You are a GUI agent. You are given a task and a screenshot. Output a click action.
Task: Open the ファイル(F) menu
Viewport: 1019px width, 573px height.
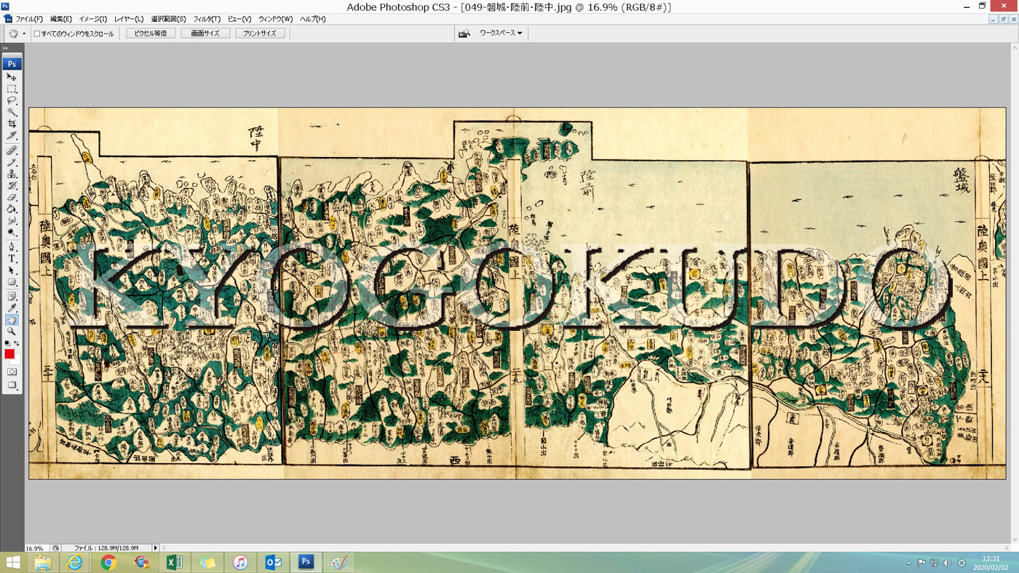click(x=29, y=19)
